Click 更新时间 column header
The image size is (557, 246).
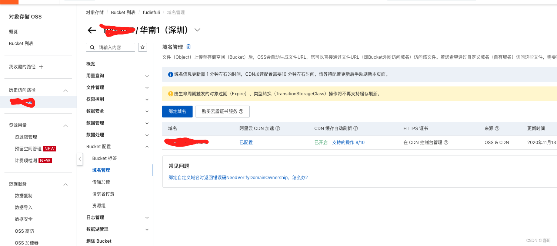536,129
